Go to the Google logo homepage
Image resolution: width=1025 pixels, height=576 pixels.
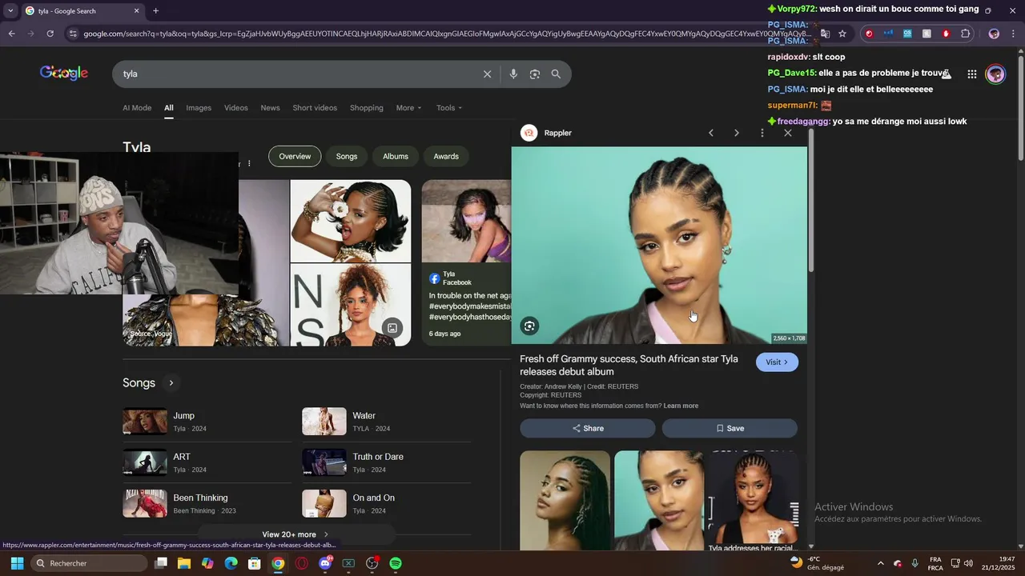(64, 73)
